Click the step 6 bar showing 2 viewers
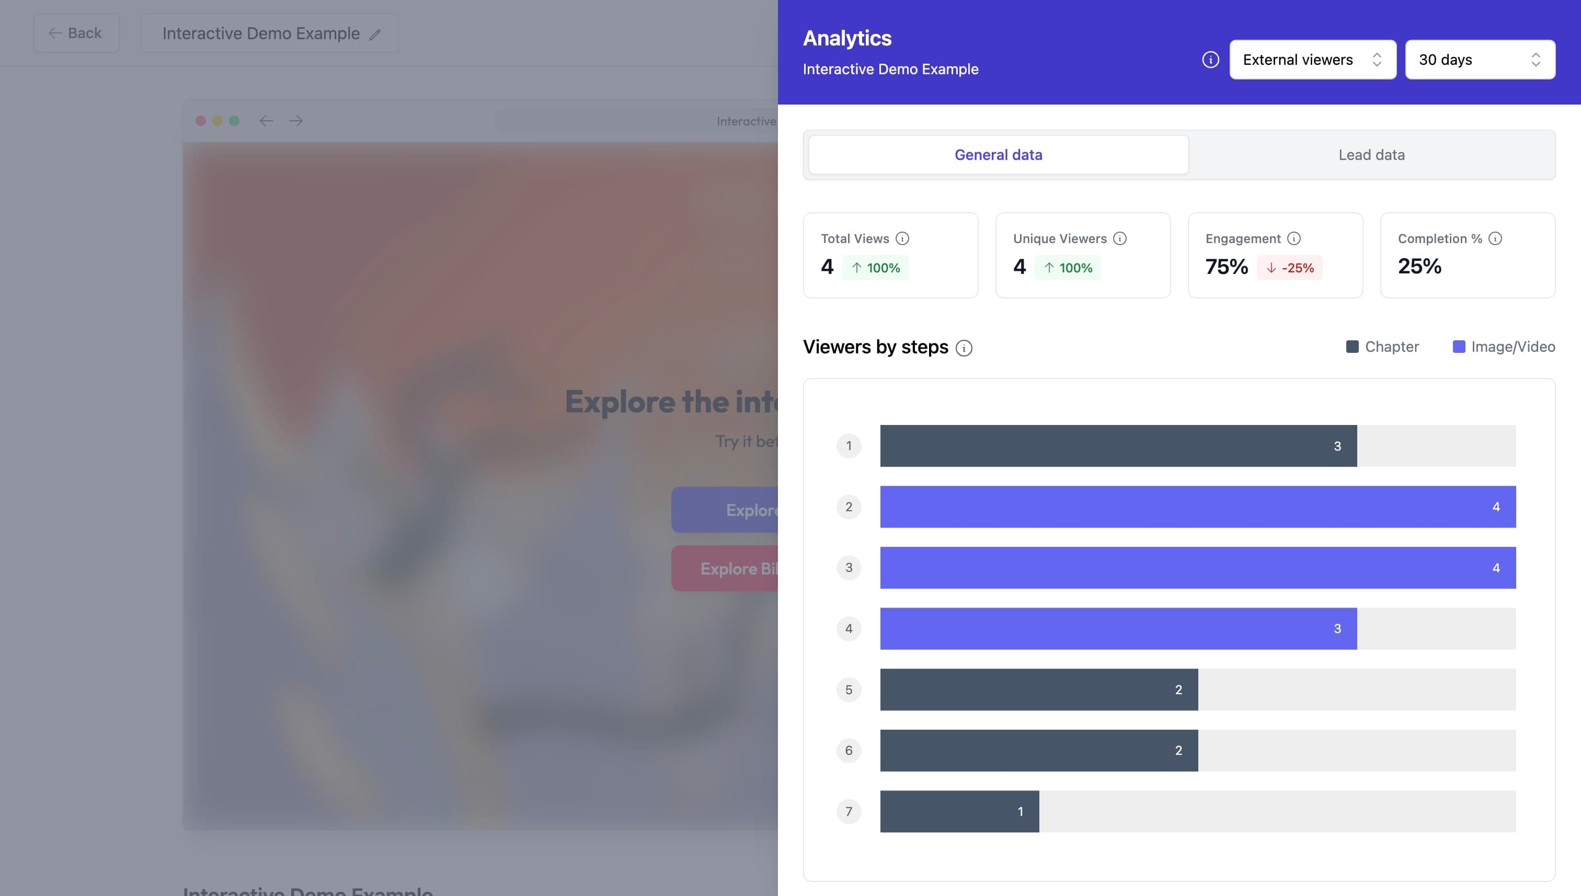The width and height of the screenshot is (1581, 896). (x=1039, y=750)
